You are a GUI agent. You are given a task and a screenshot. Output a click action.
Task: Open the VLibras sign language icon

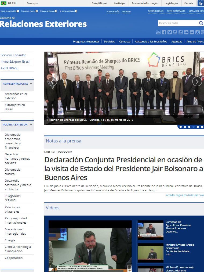tap(201, 3)
